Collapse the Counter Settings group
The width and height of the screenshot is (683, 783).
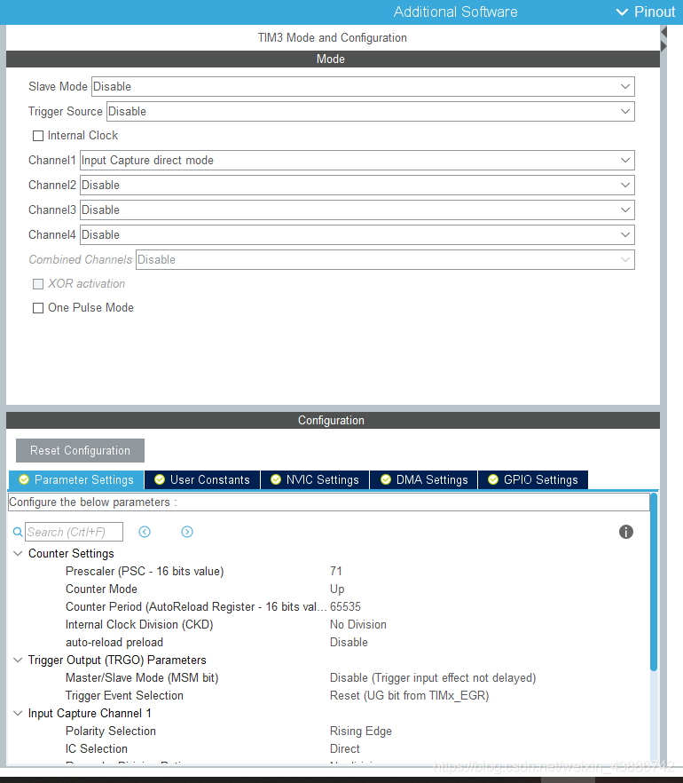(x=18, y=553)
